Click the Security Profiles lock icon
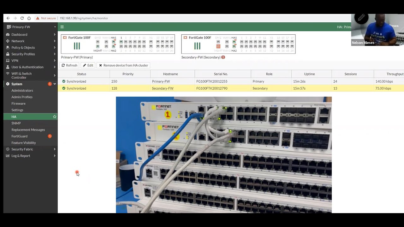404x227 pixels. [8, 54]
